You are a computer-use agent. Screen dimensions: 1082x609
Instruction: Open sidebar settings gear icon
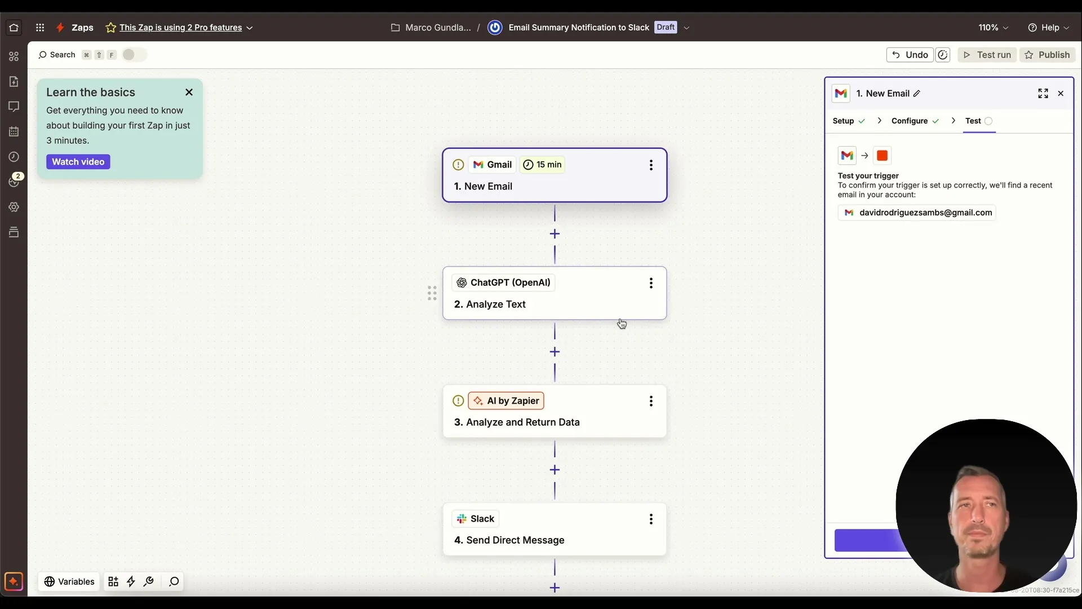(13, 207)
